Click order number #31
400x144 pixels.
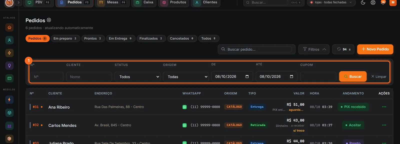[x=36, y=107]
